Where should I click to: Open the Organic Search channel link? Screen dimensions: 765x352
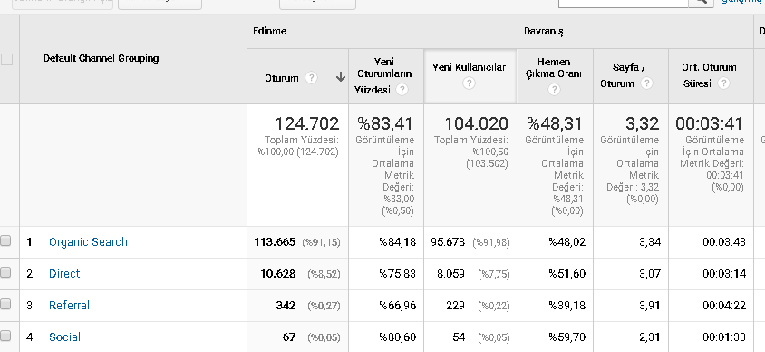point(88,241)
